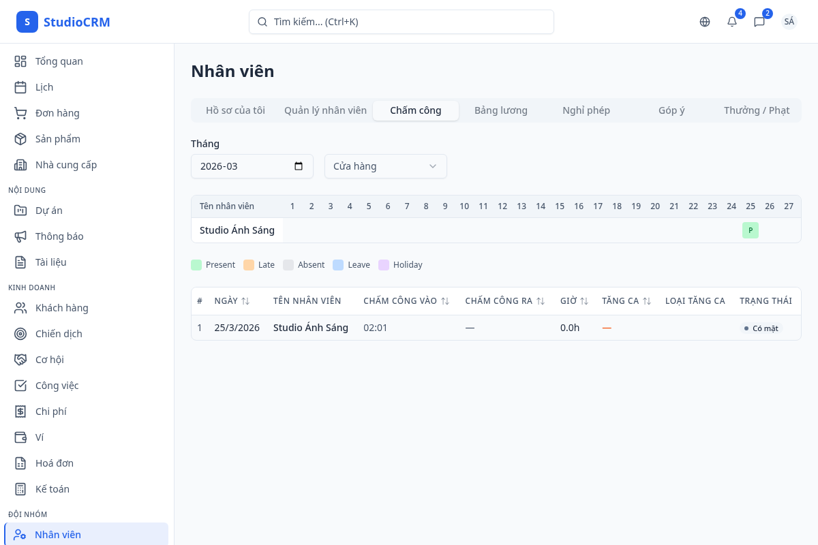Go to Ví wallet in sidebar
This screenshot has width=818, height=545.
(x=40, y=437)
